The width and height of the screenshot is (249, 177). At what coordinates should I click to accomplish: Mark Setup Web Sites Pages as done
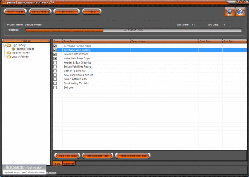point(55,67)
